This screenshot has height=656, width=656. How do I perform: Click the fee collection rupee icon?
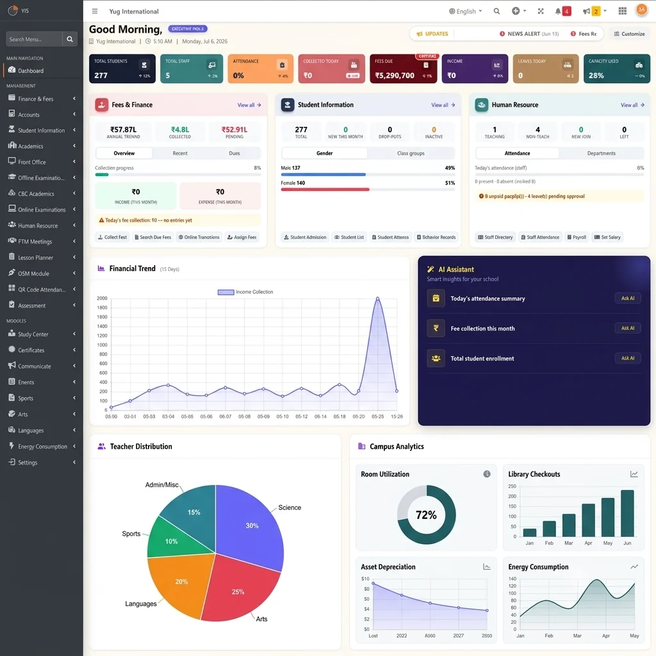[x=436, y=329]
